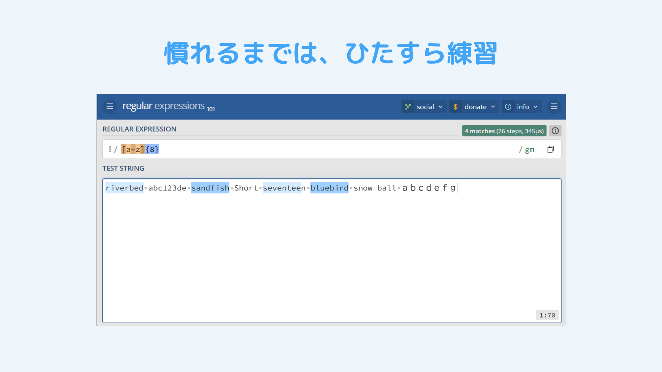Screen dimensions: 662x372
Task: Click the {8} quantifier in the regex
Action: pos(152,149)
